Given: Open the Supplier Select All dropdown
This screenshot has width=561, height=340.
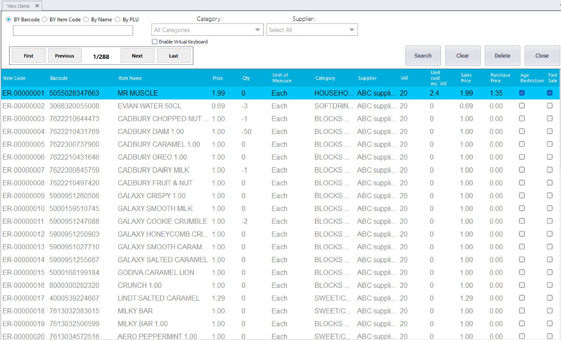Looking at the screenshot, I should (x=312, y=30).
